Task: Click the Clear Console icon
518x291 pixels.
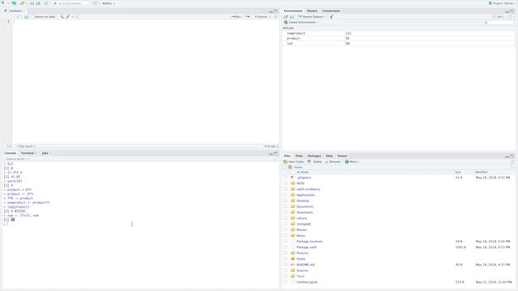Action: coord(275,159)
